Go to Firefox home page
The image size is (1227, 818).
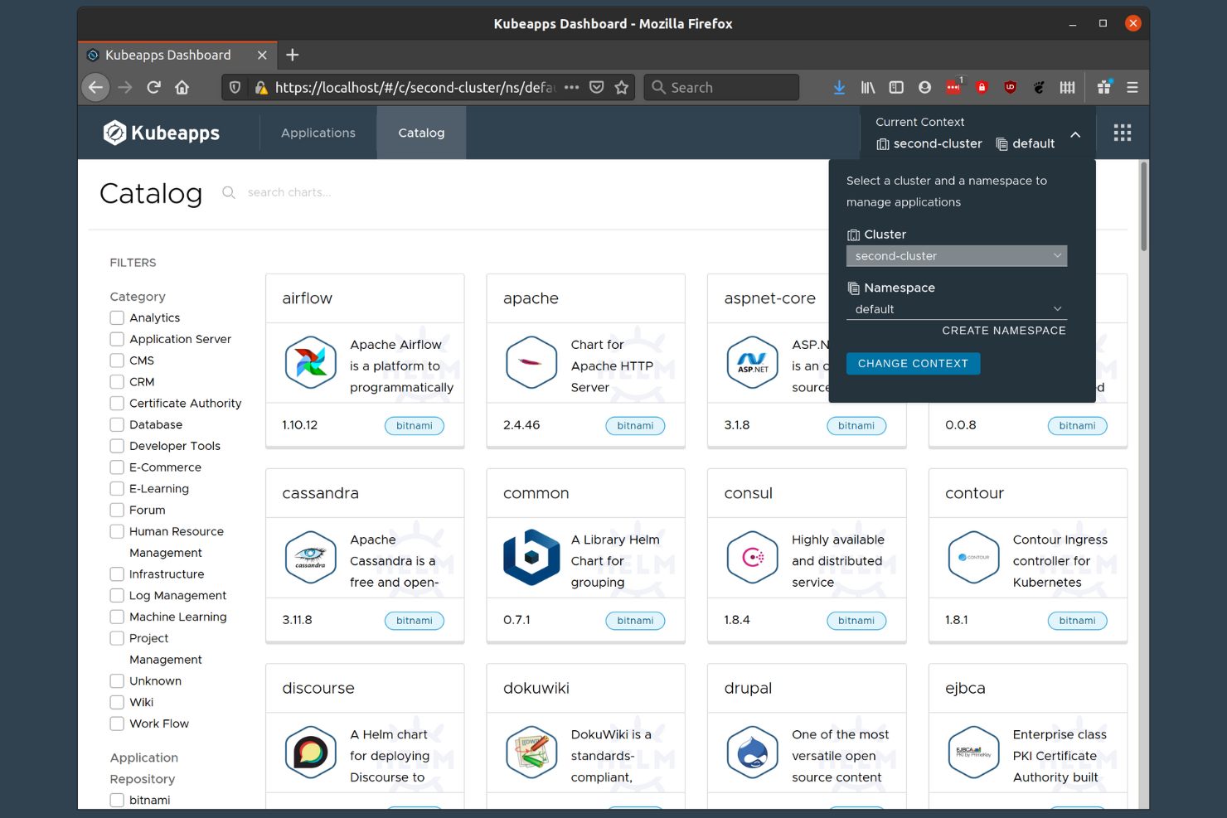point(182,87)
